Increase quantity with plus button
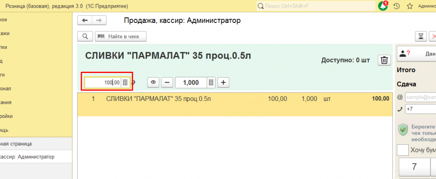This screenshot has height=179, width=436. click(x=223, y=82)
